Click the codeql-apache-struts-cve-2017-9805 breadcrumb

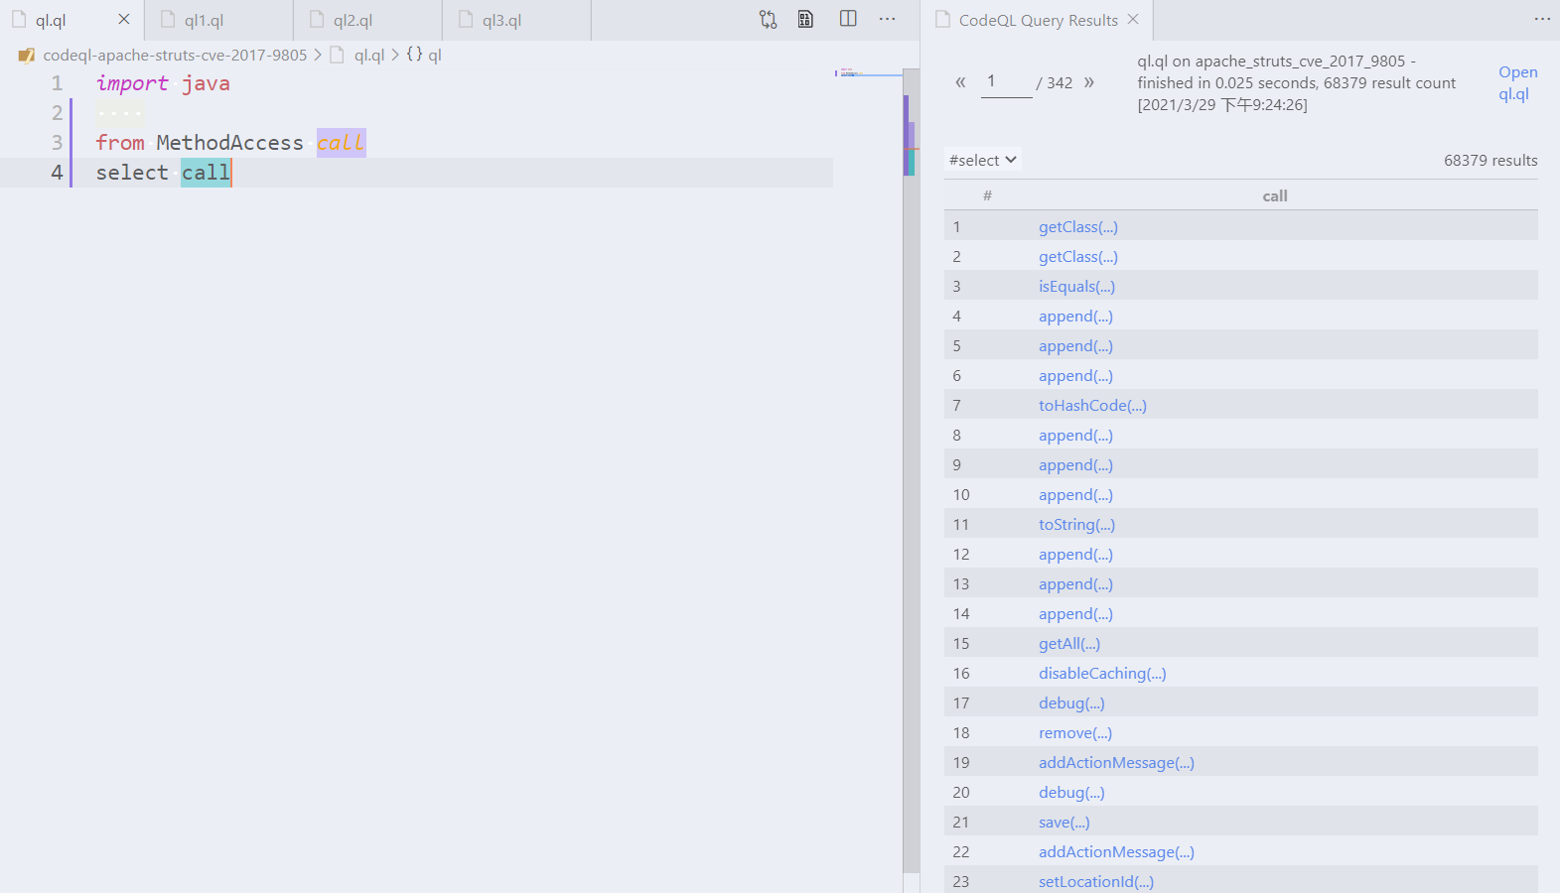click(x=175, y=56)
